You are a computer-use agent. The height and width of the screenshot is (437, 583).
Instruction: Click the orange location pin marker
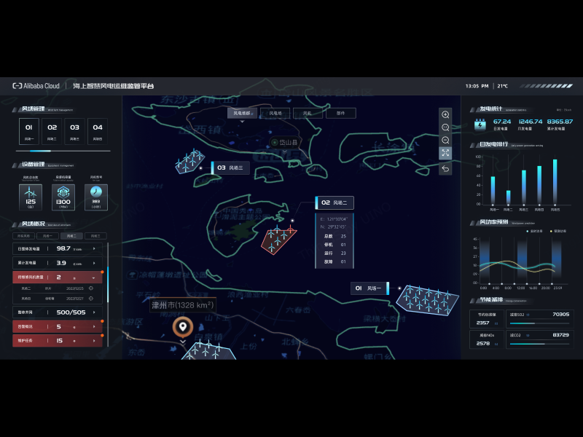tap(183, 327)
